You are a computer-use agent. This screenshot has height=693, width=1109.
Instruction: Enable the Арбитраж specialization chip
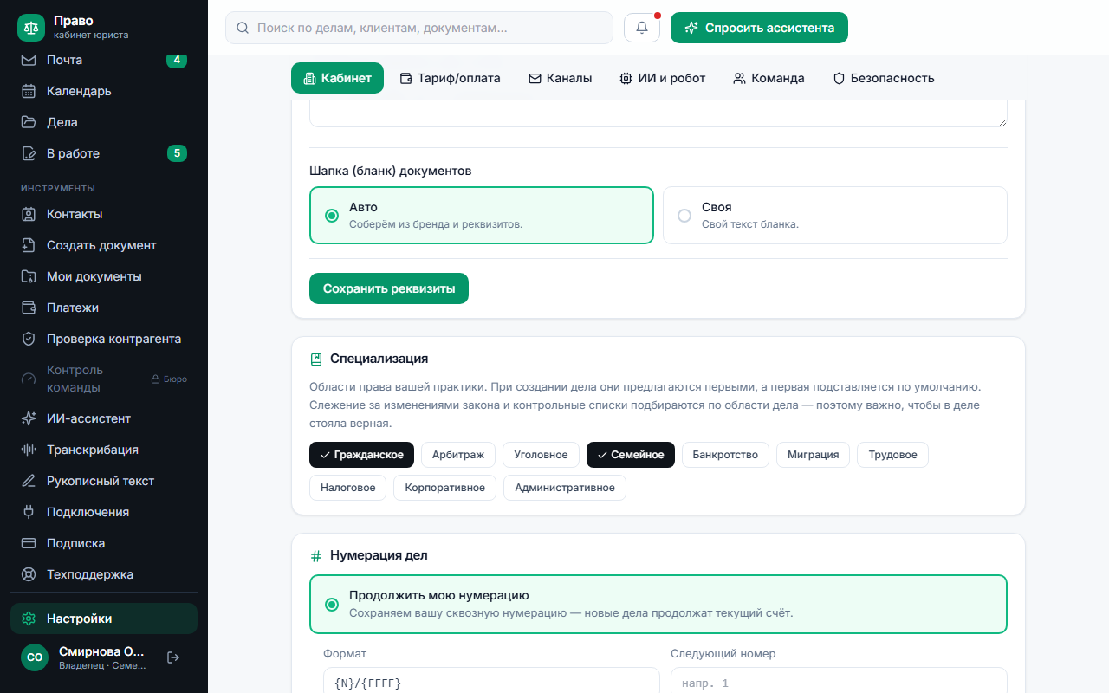[458, 455]
